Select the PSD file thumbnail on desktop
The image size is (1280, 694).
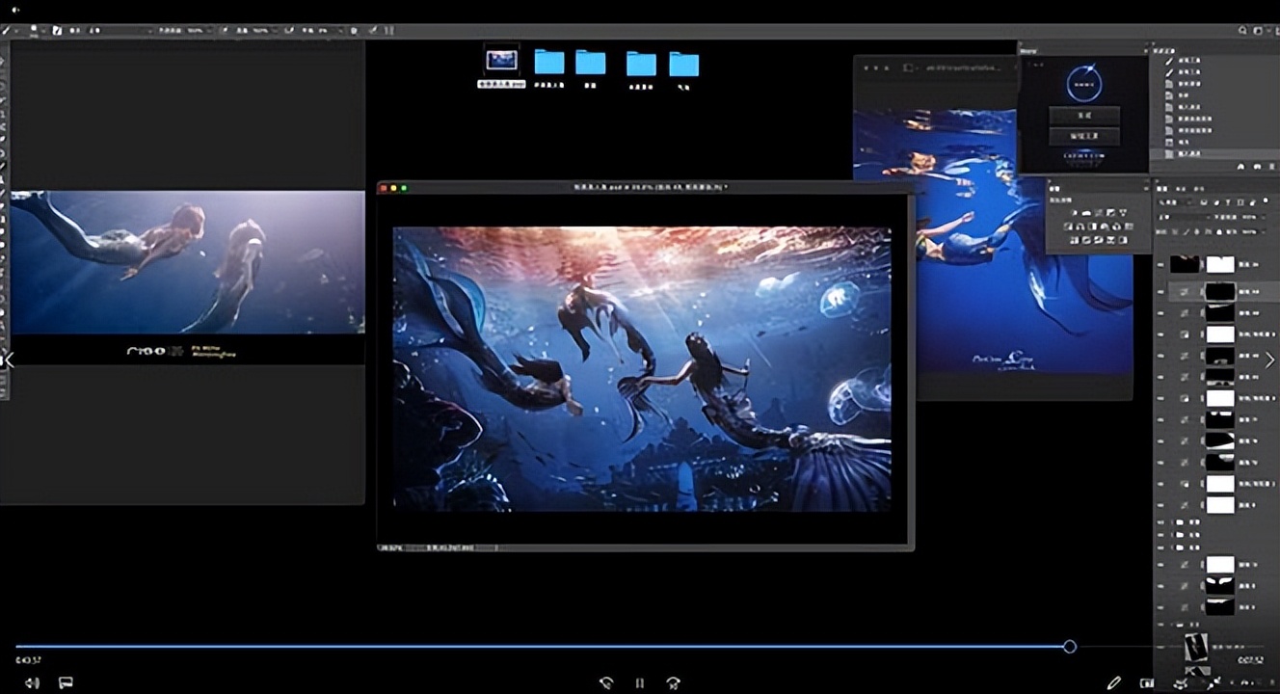501,61
